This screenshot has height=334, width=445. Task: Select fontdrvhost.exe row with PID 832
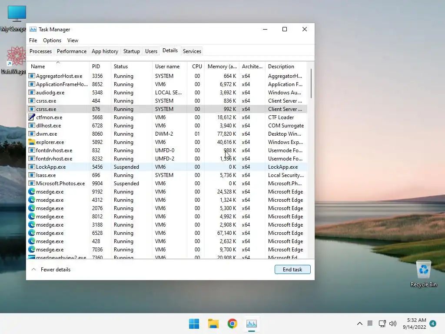167,150
